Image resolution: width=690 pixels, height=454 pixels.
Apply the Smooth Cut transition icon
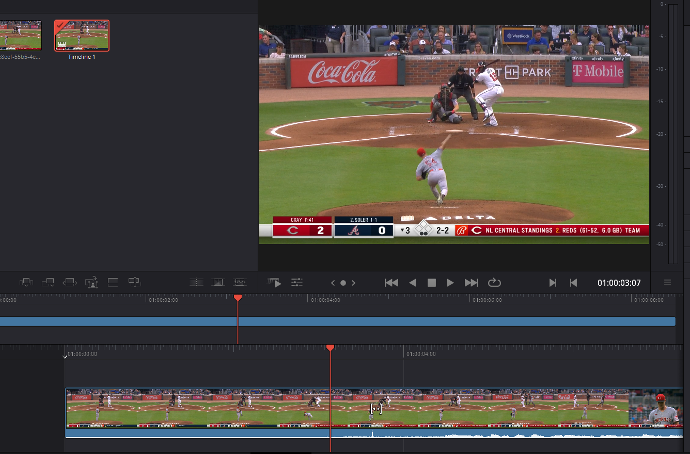click(x=240, y=282)
